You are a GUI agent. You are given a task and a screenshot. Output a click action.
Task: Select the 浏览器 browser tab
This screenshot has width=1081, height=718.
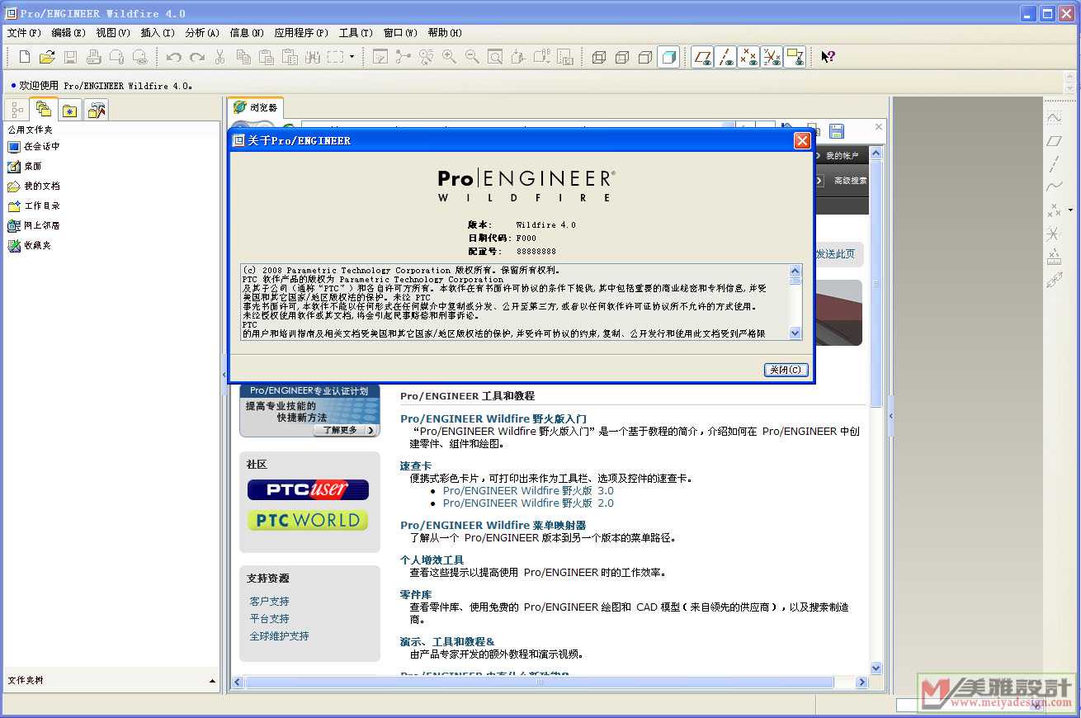255,107
